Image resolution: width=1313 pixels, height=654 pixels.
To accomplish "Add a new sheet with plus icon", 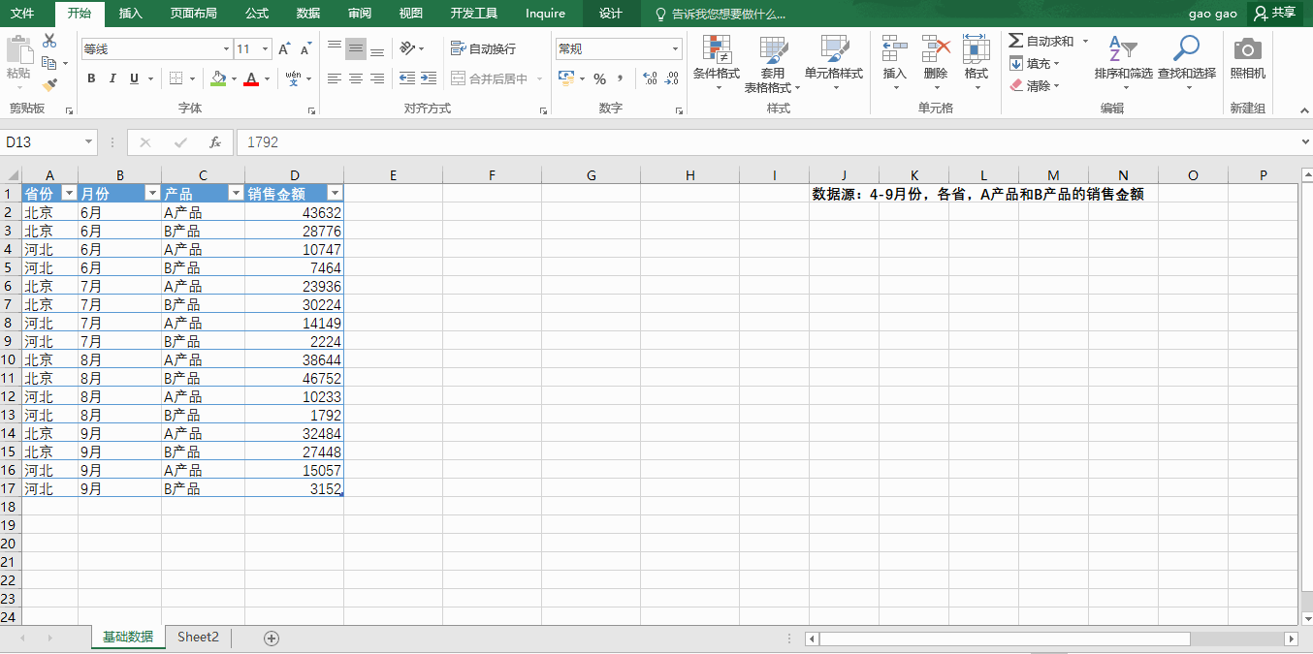I will 272,638.
